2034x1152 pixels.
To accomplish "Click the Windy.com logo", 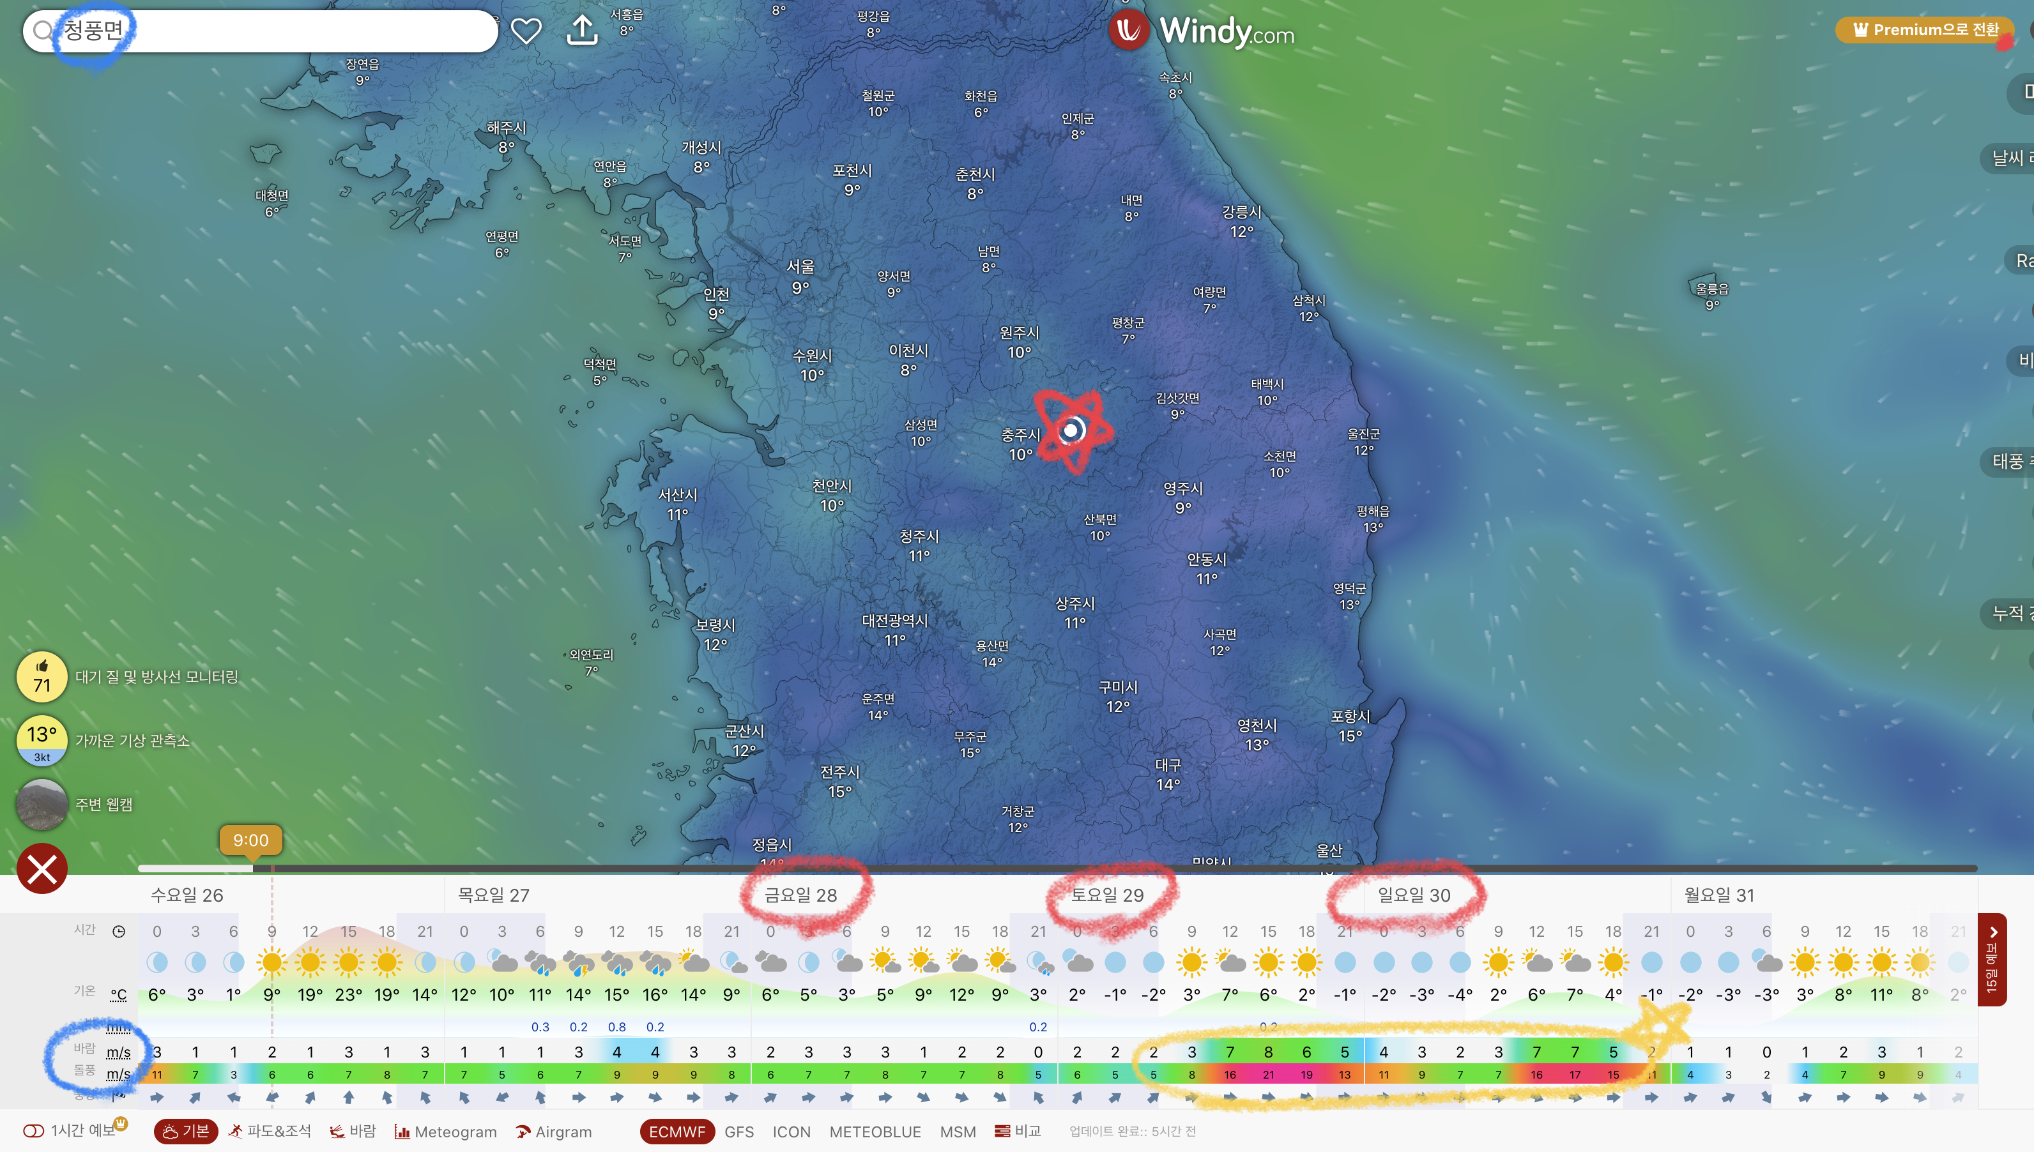I will click(1202, 32).
